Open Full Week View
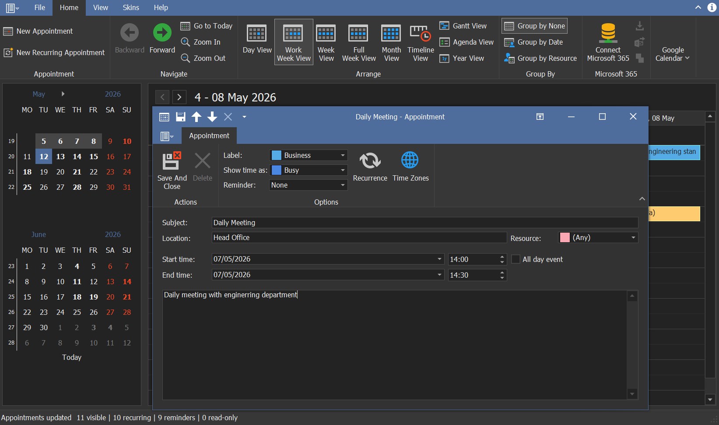 click(358, 43)
